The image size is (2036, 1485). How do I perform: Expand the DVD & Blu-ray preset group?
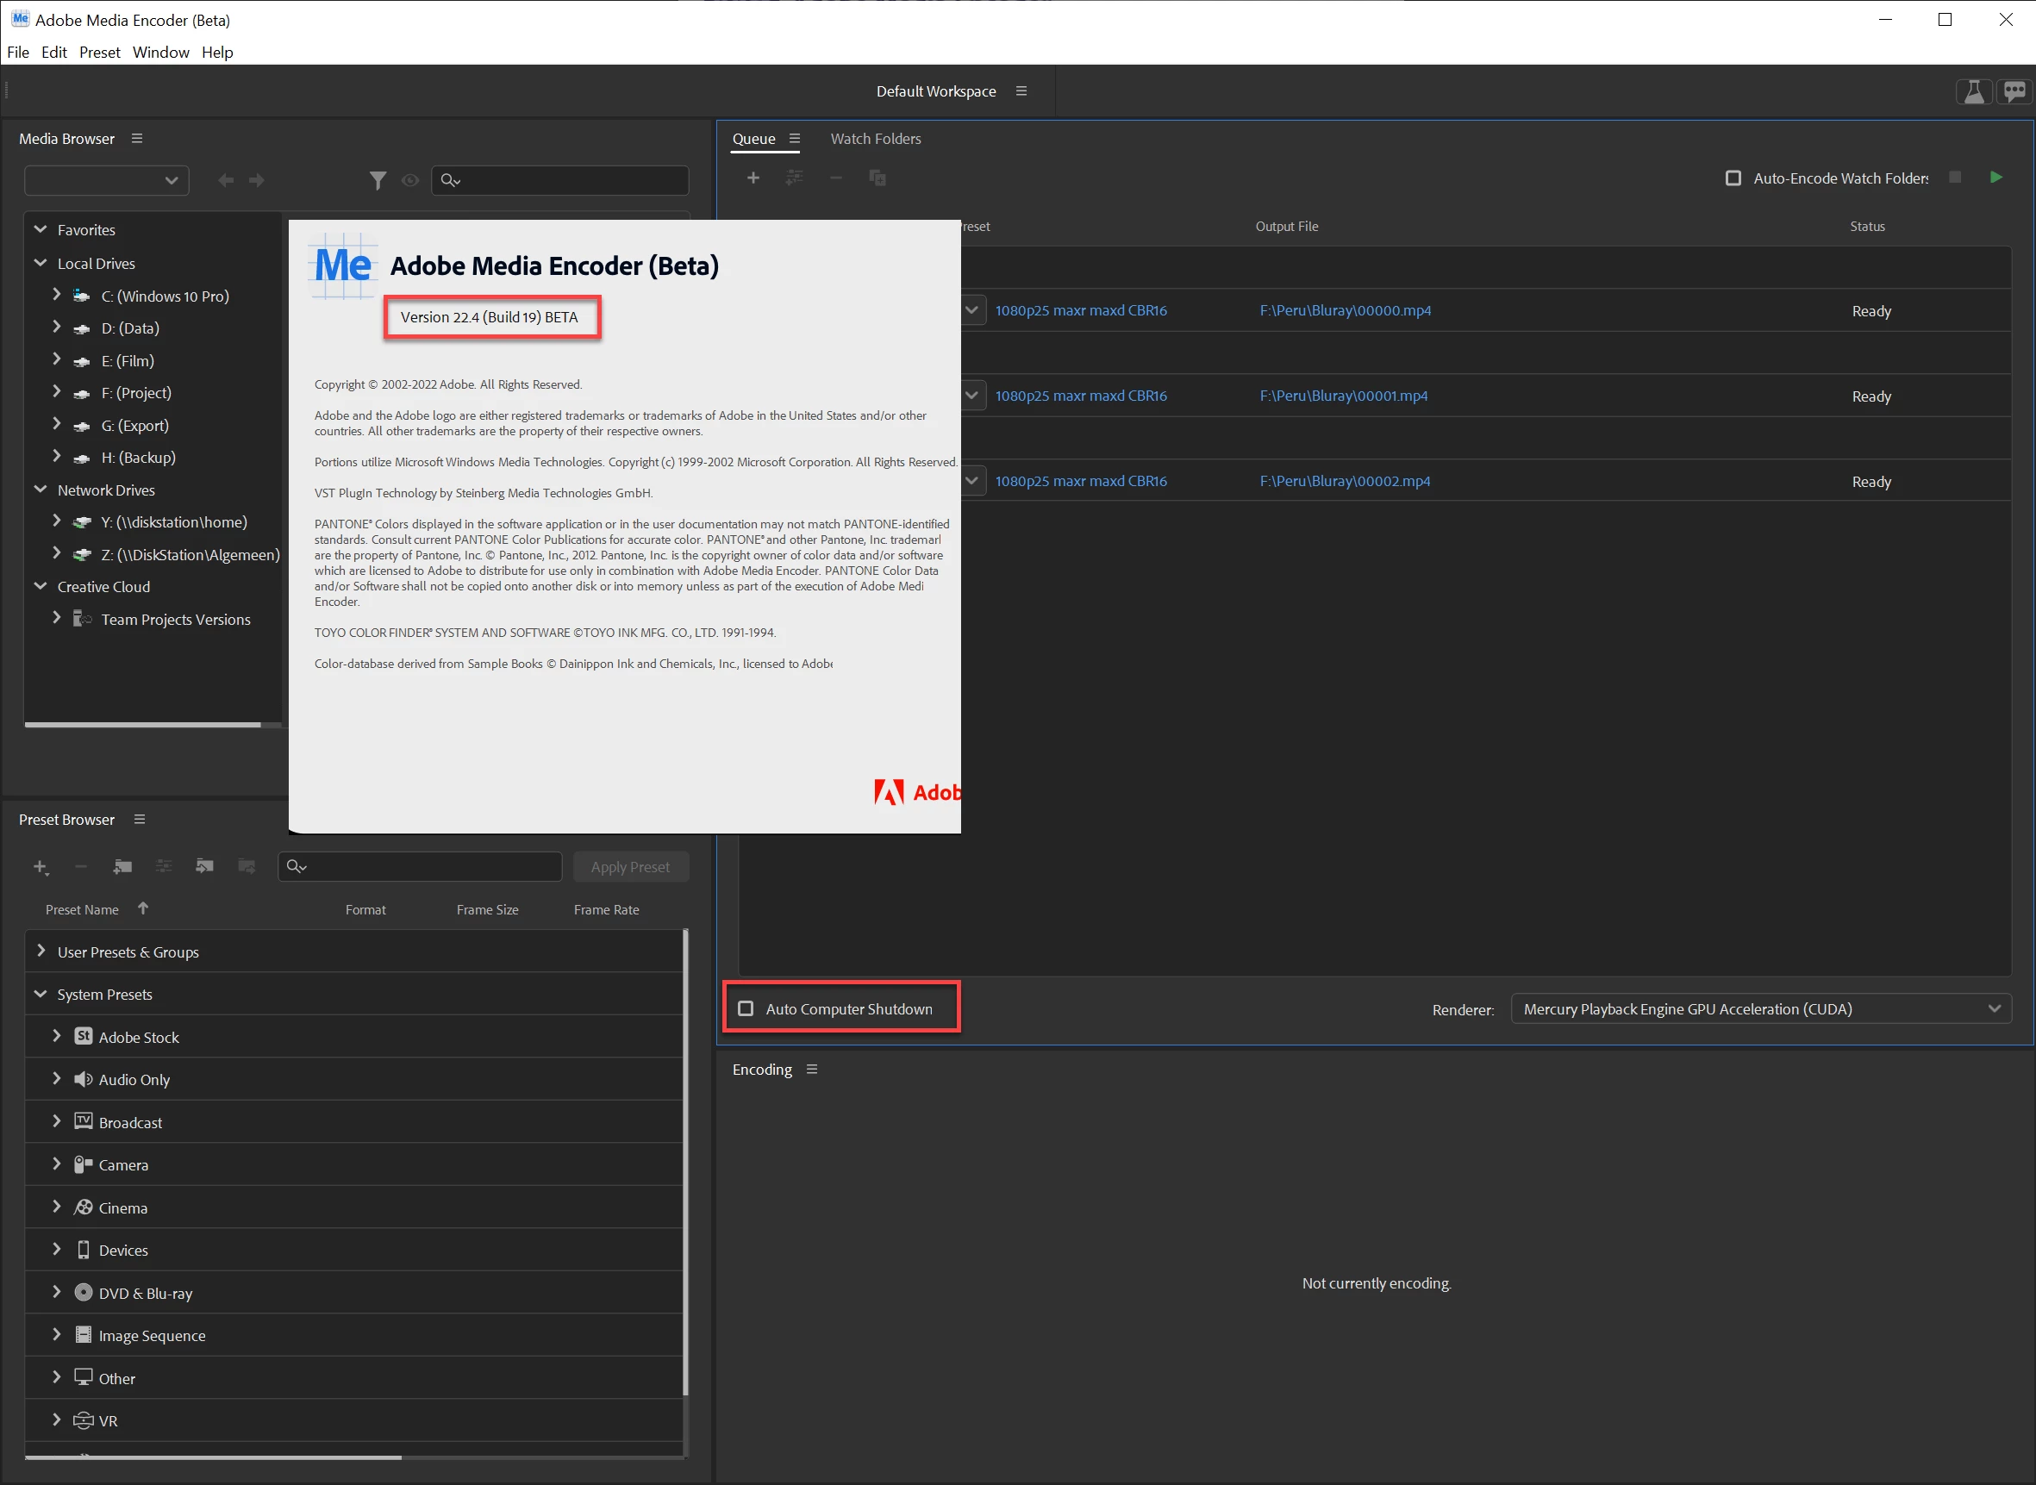[57, 1293]
